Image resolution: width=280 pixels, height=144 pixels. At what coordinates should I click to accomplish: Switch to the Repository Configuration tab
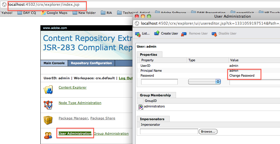pos(91,63)
